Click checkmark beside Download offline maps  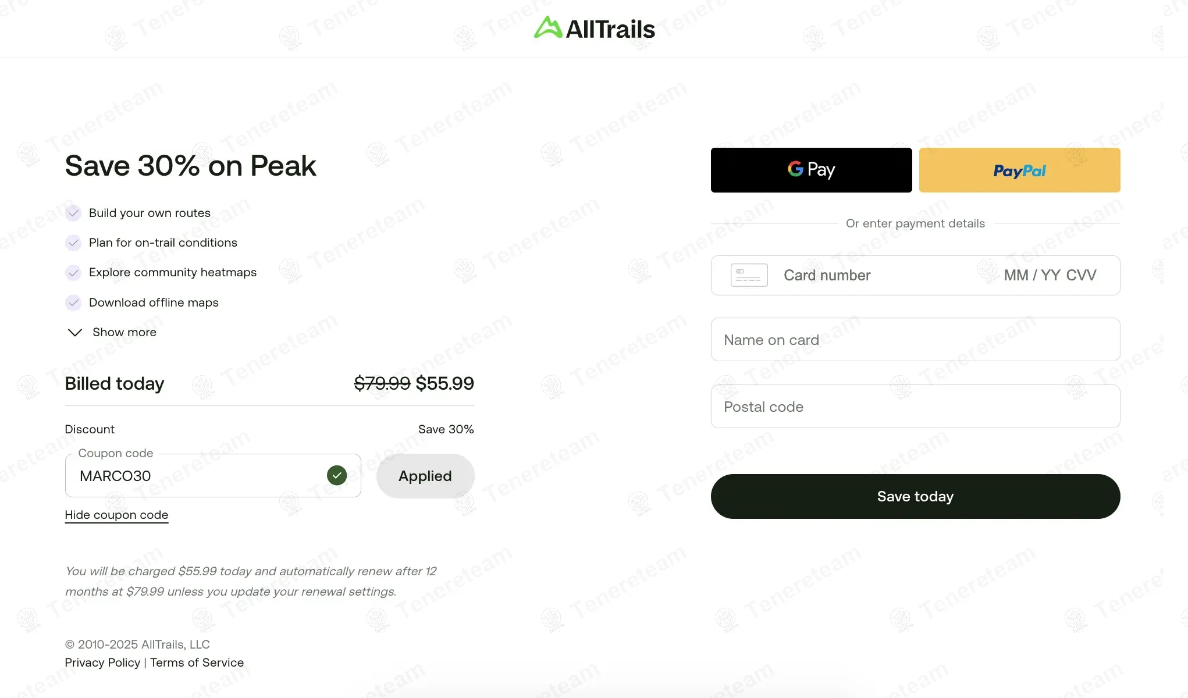point(73,302)
